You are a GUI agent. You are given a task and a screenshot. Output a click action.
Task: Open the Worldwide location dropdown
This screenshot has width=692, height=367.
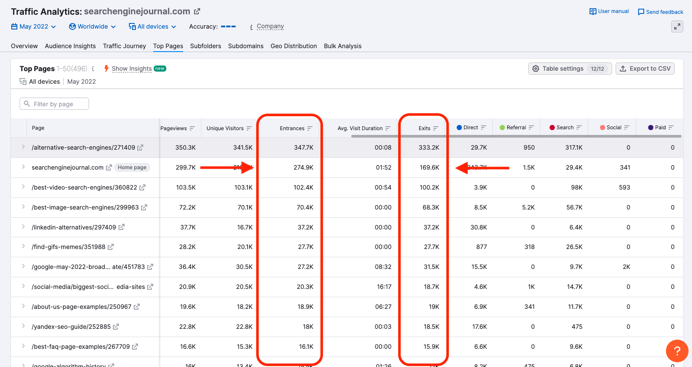coord(92,26)
